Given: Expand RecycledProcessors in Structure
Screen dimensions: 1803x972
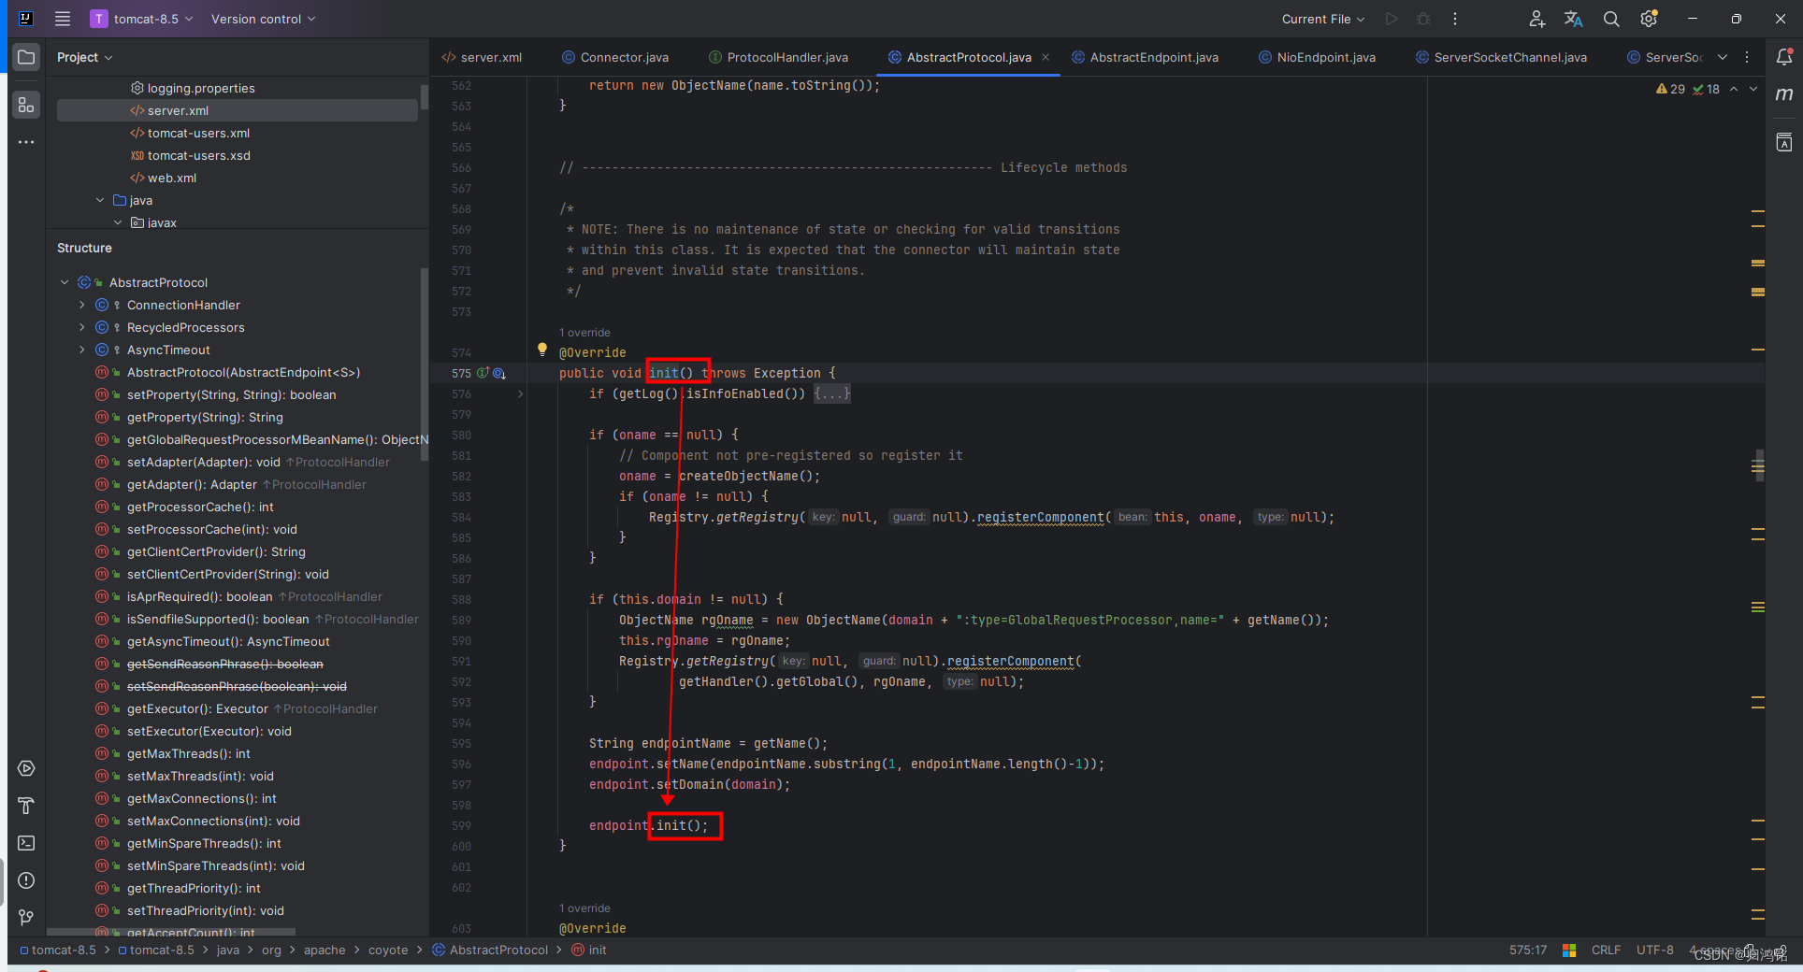Looking at the screenshot, I should click(82, 327).
